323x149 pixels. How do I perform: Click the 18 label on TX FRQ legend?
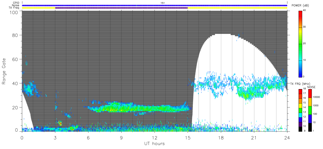pos(304,89)
